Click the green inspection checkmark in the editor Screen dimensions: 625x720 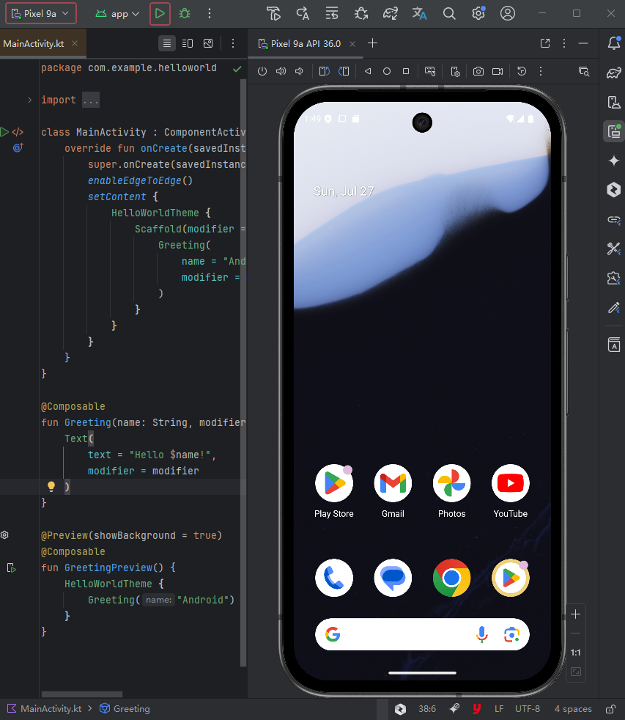tap(237, 69)
